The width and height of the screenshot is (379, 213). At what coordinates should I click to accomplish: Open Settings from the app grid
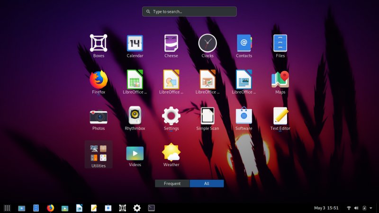coord(171,119)
